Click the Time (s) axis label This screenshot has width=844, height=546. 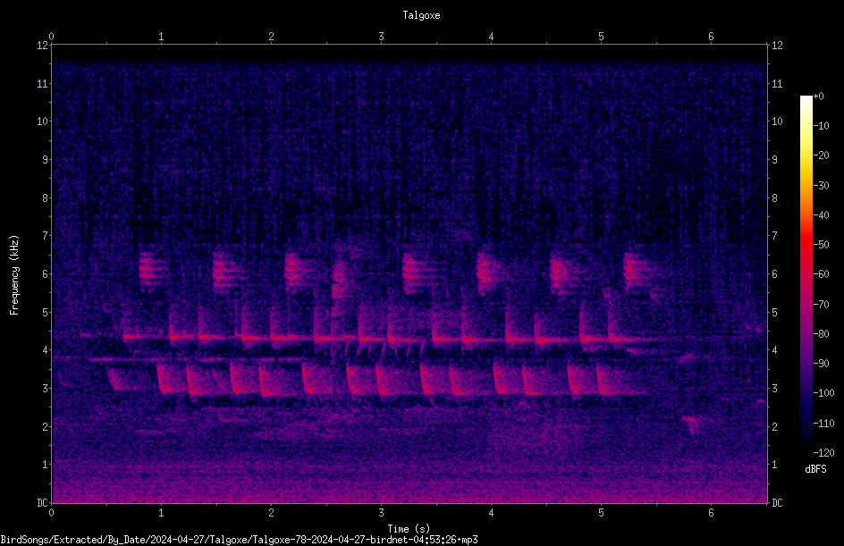pos(409,529)
